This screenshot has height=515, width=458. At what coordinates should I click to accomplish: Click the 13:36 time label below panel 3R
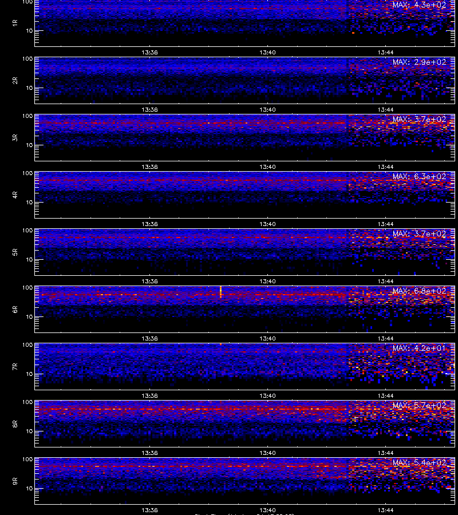point(149,167)
